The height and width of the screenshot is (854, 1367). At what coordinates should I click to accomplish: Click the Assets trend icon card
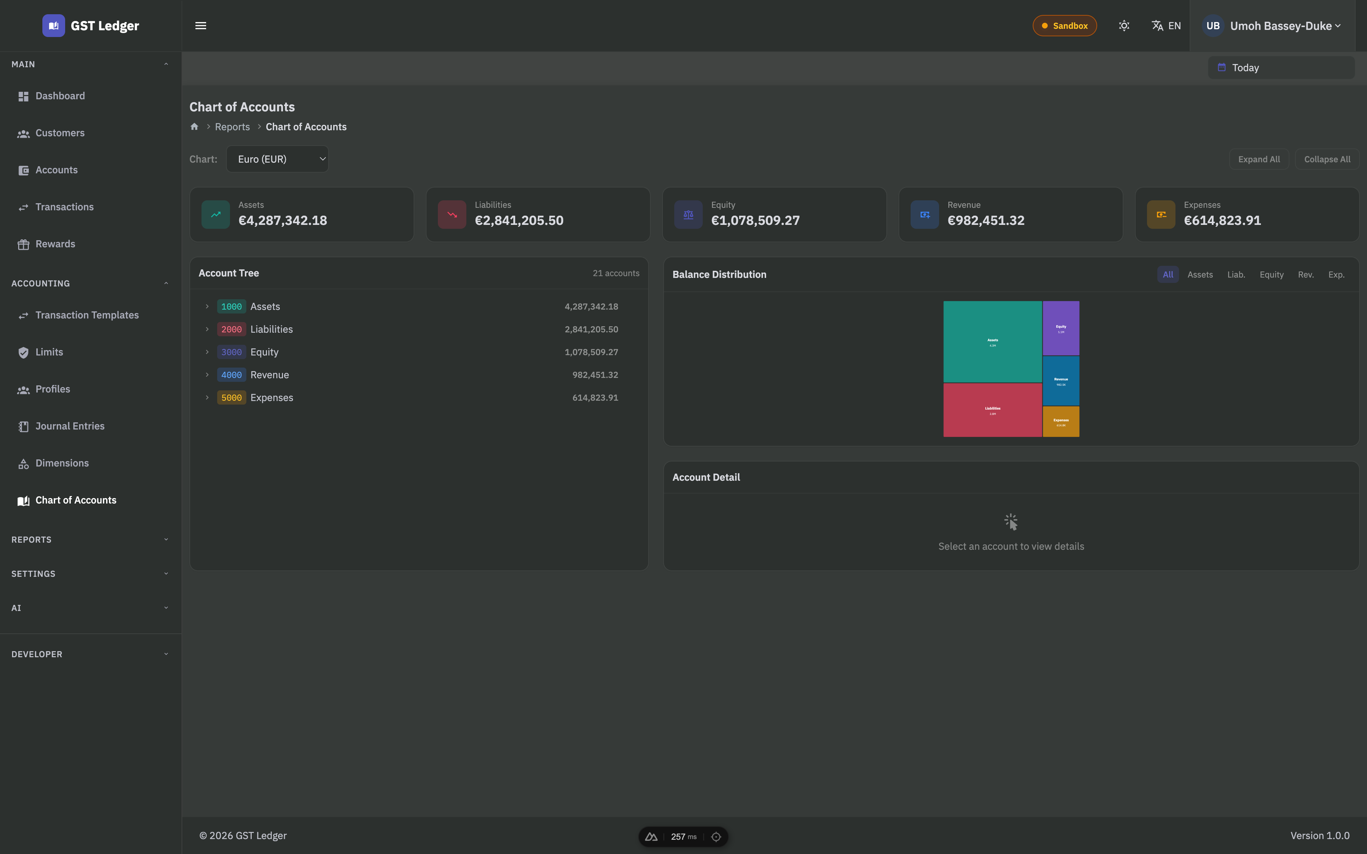(x=216, y=215)
